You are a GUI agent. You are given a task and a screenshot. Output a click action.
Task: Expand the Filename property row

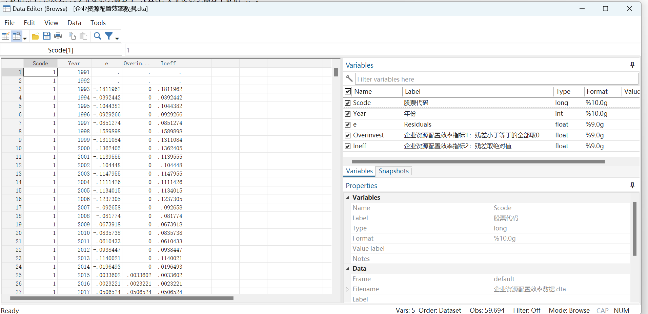click(x=347, y=289)
